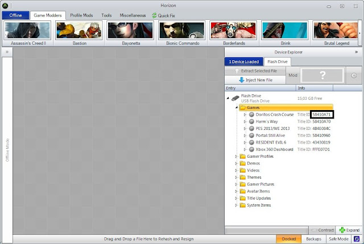Click the Entry column header

coord(260,88)
